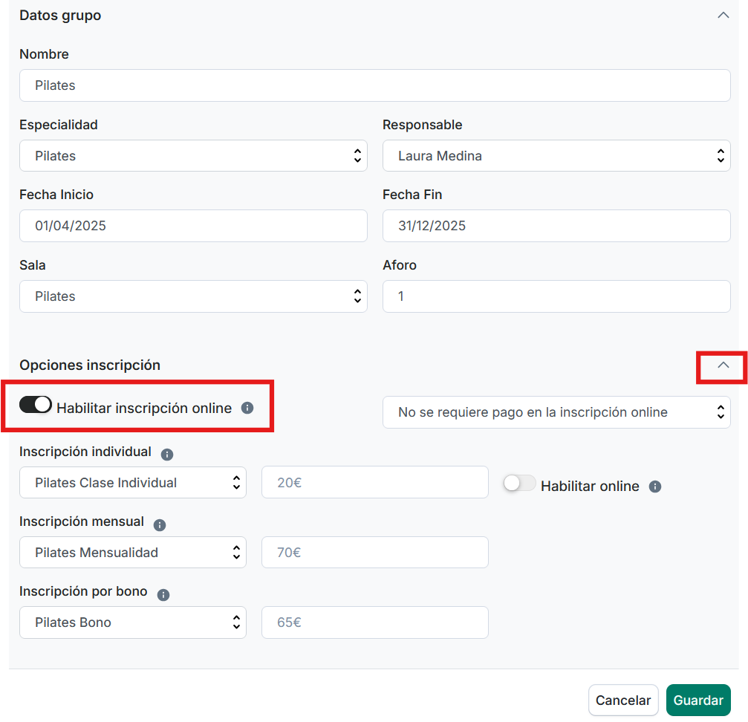Open the Pilates Bono dropdown
Image resolution: width=748 pixels, height=722 pixels.
[x=132, y=622]
